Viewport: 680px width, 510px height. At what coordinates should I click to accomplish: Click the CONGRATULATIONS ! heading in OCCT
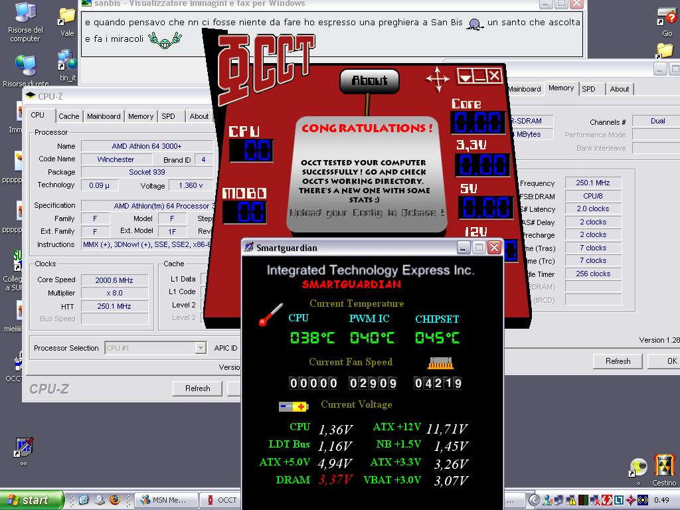[367, 128]
